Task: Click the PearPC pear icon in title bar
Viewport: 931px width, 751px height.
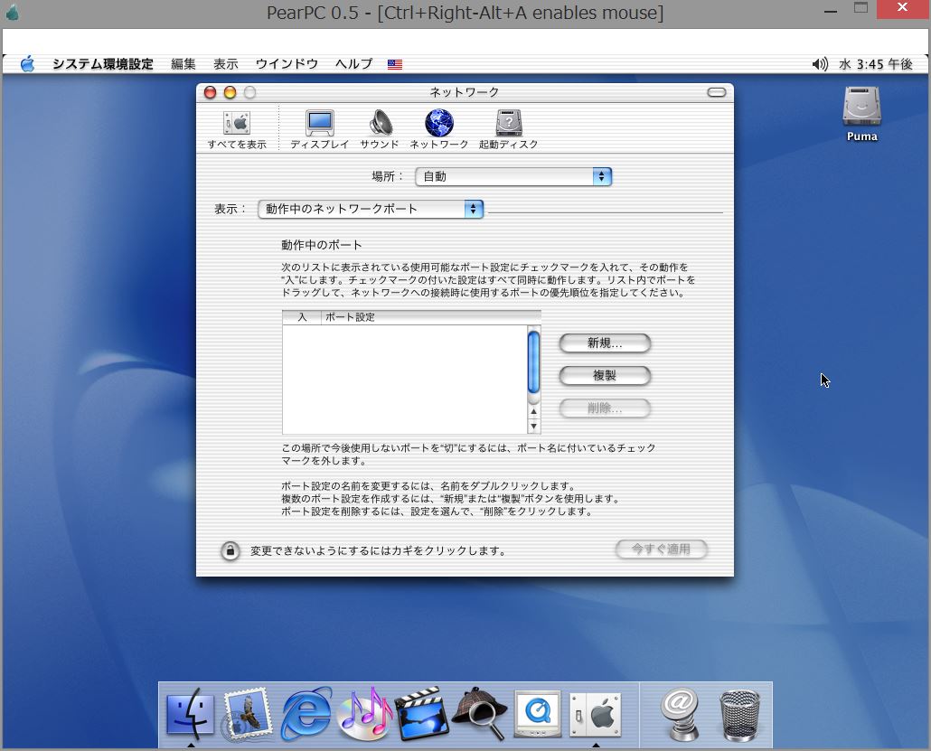Action: pyautogui.click(x=13, y=12)
